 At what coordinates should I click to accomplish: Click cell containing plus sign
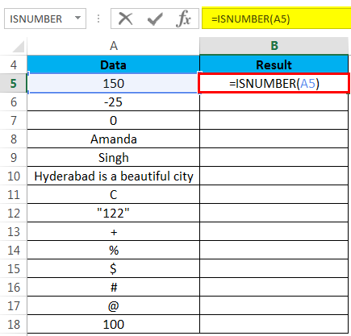coord(114,231)
